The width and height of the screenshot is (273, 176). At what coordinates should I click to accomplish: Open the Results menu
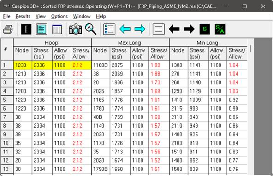(23, 16)
